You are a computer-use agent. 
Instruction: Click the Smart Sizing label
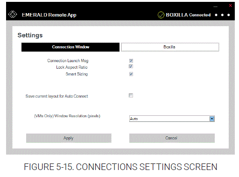[77, 74]
